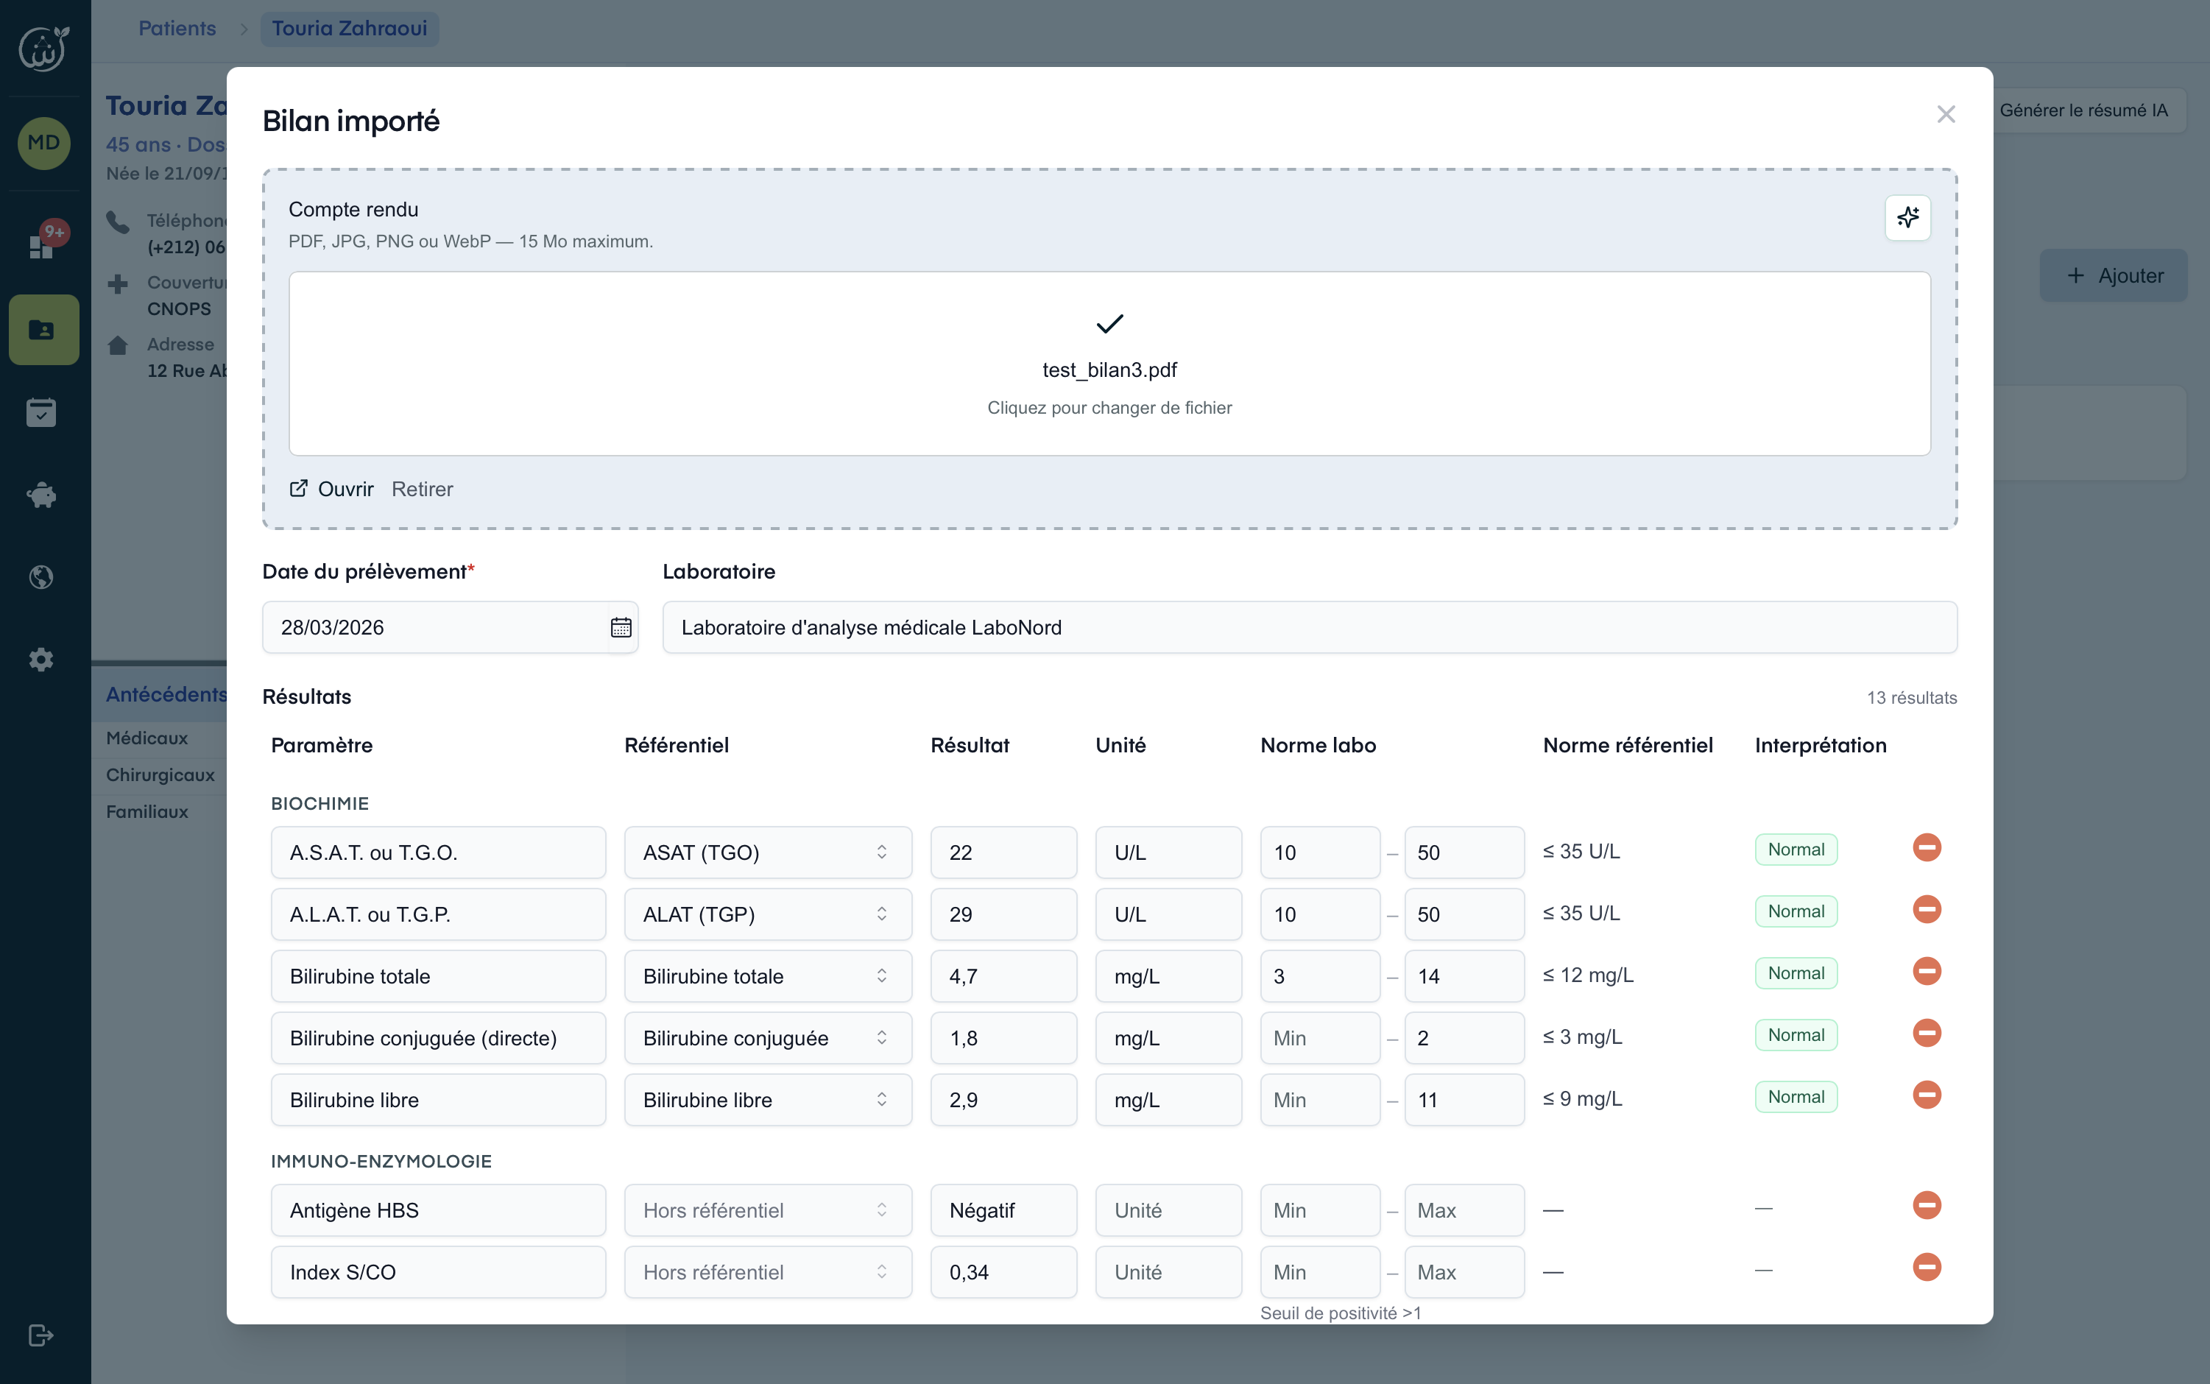The width and height of the screenshot is (2210, 1384).
Task: Expand the Bilirubine totale référentiel dropdown
Action: coord(768,977)
